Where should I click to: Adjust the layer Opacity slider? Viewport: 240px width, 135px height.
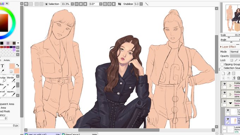[x=235, y=56]
